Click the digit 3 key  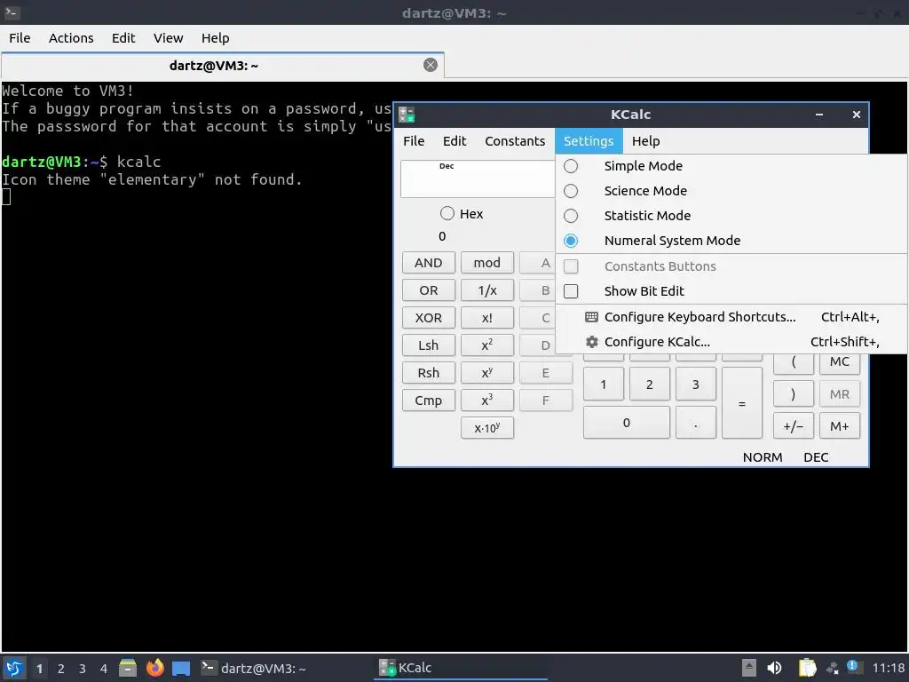696,384
